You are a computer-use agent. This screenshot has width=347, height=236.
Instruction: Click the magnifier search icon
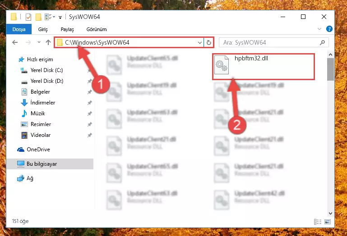323,42
